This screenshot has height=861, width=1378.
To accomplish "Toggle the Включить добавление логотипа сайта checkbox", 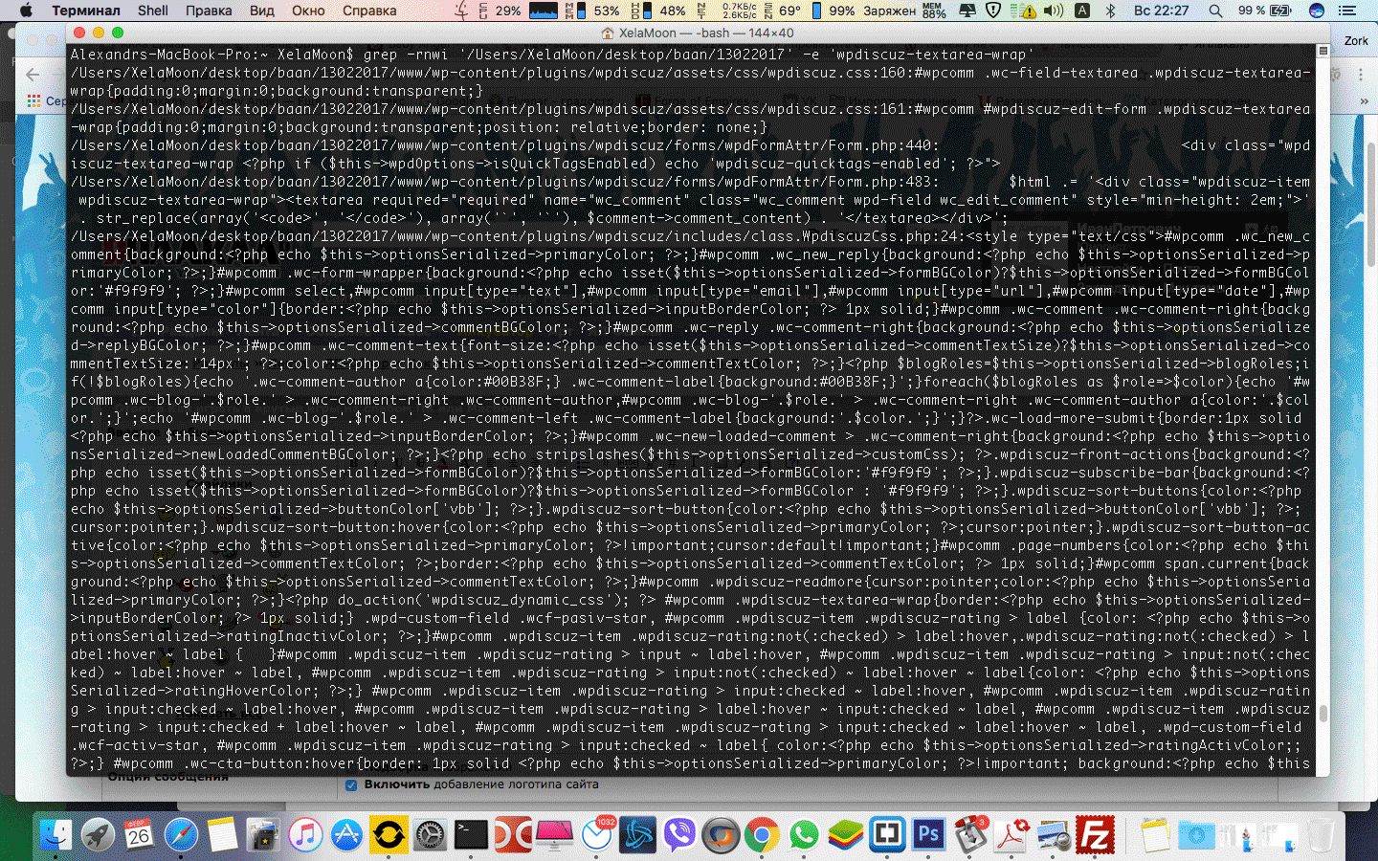I will (x=351, y=785).
